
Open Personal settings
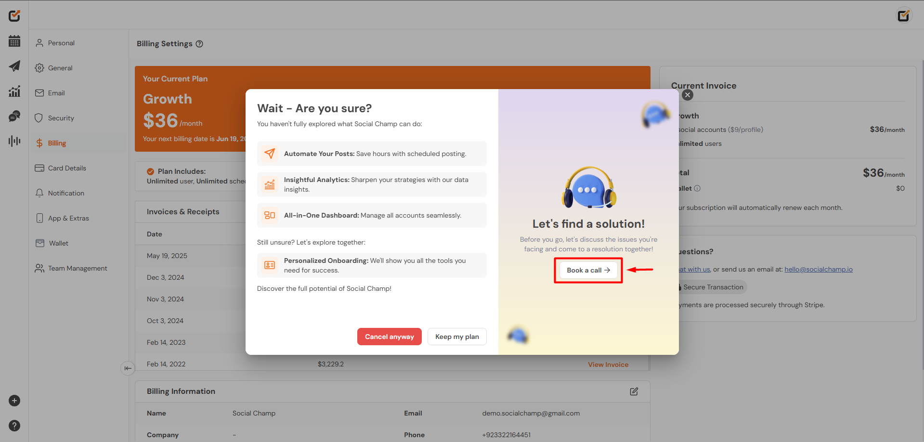(78, 43)
